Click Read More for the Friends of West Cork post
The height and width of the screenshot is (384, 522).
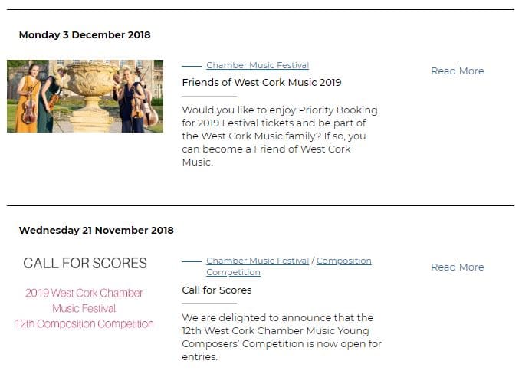click(x=457, y=71)
